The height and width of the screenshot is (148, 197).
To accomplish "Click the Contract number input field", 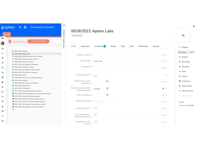I will coord(126,55).
